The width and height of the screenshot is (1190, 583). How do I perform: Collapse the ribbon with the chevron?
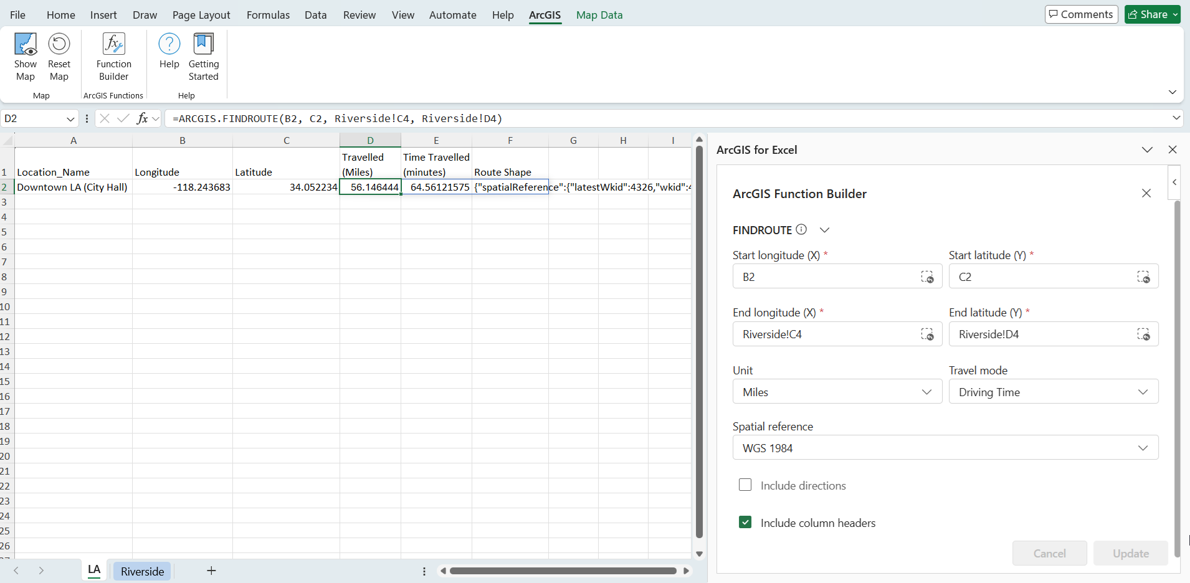[x=1173, y=92]
